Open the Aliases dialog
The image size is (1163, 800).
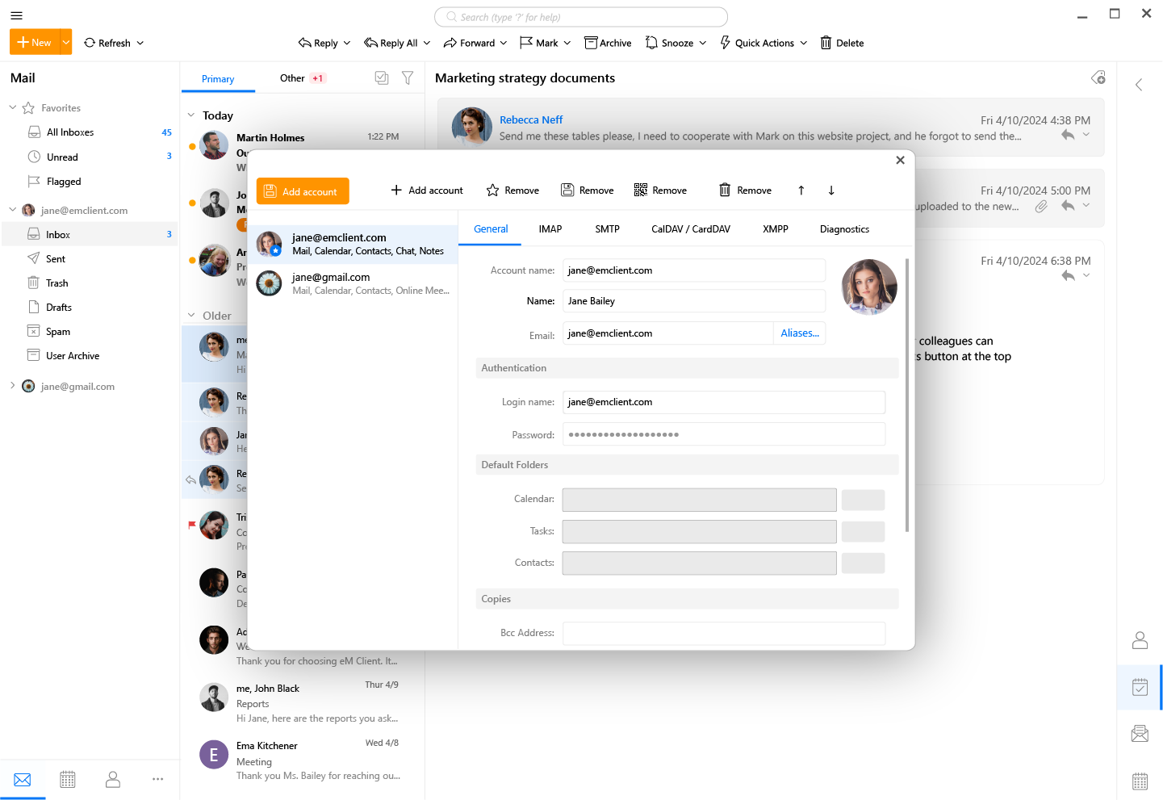(x=799, y=333)
